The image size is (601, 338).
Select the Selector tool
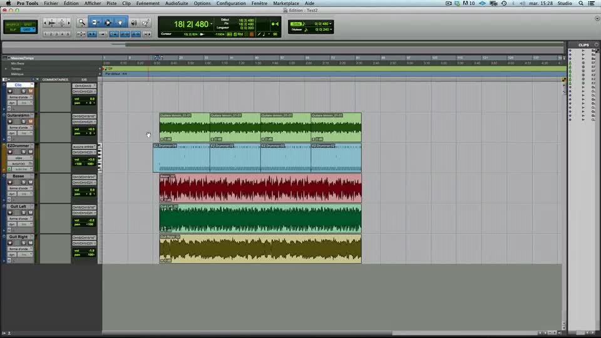tap(108, 23)
